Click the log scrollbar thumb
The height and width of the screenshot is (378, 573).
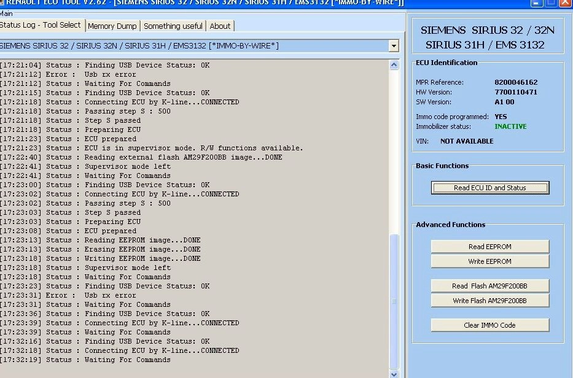tap(394, 301)
